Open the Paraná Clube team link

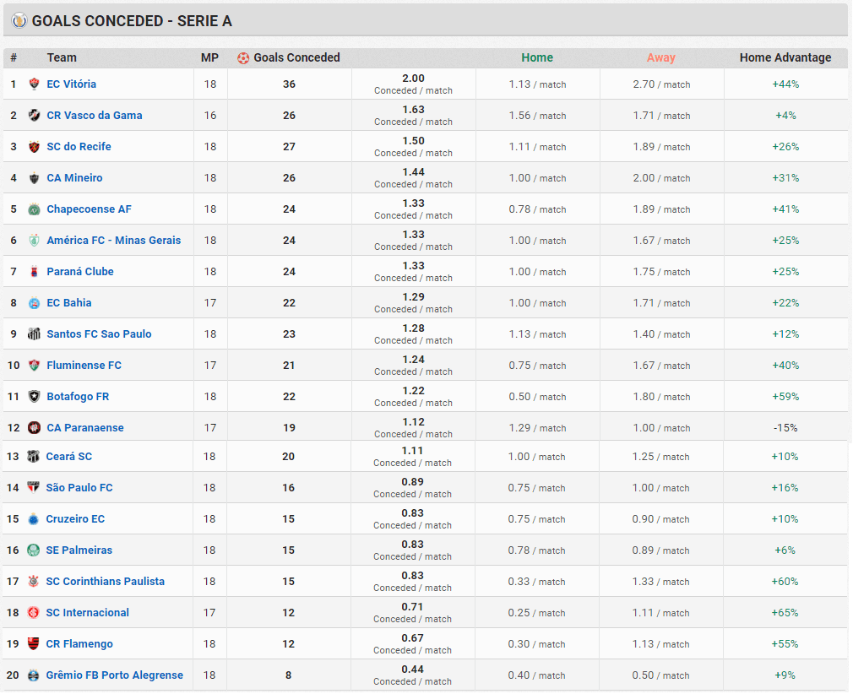[x=80, y=271]
